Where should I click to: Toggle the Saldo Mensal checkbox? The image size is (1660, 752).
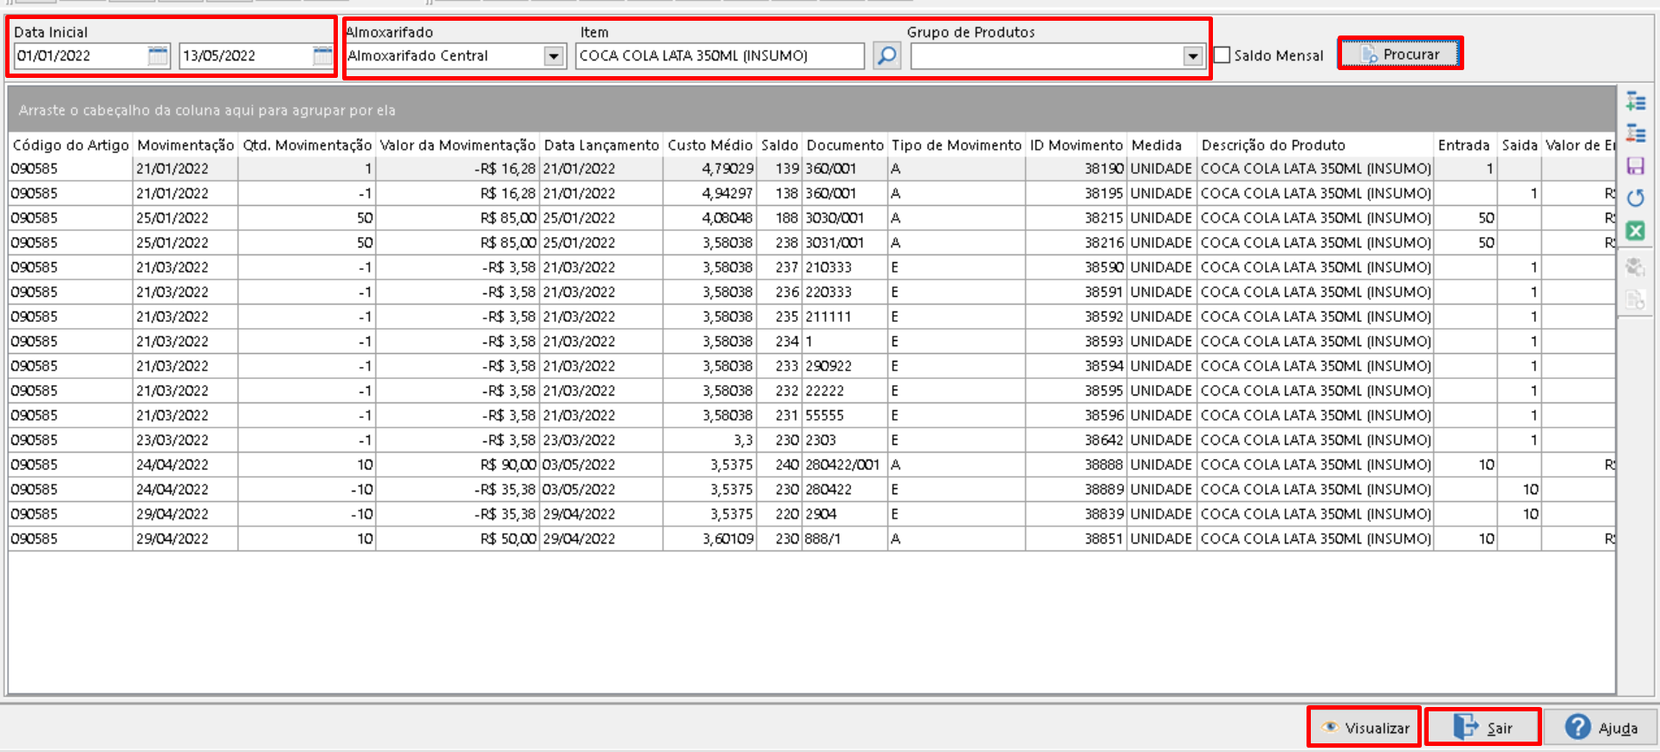tap(1222, 55)
